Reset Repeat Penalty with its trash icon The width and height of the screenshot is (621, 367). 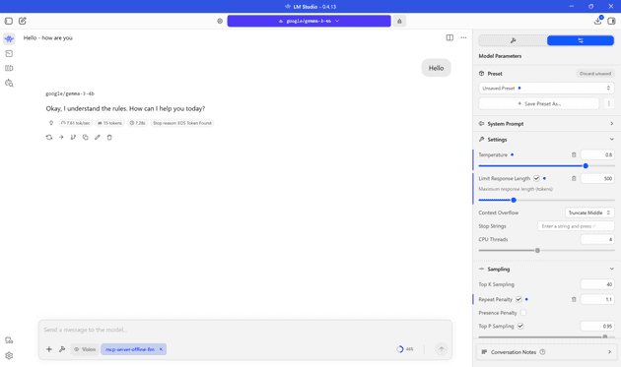click(x=574, y=299)
